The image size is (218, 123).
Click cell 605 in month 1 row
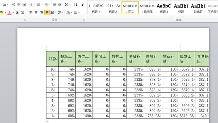click(67, 116)
